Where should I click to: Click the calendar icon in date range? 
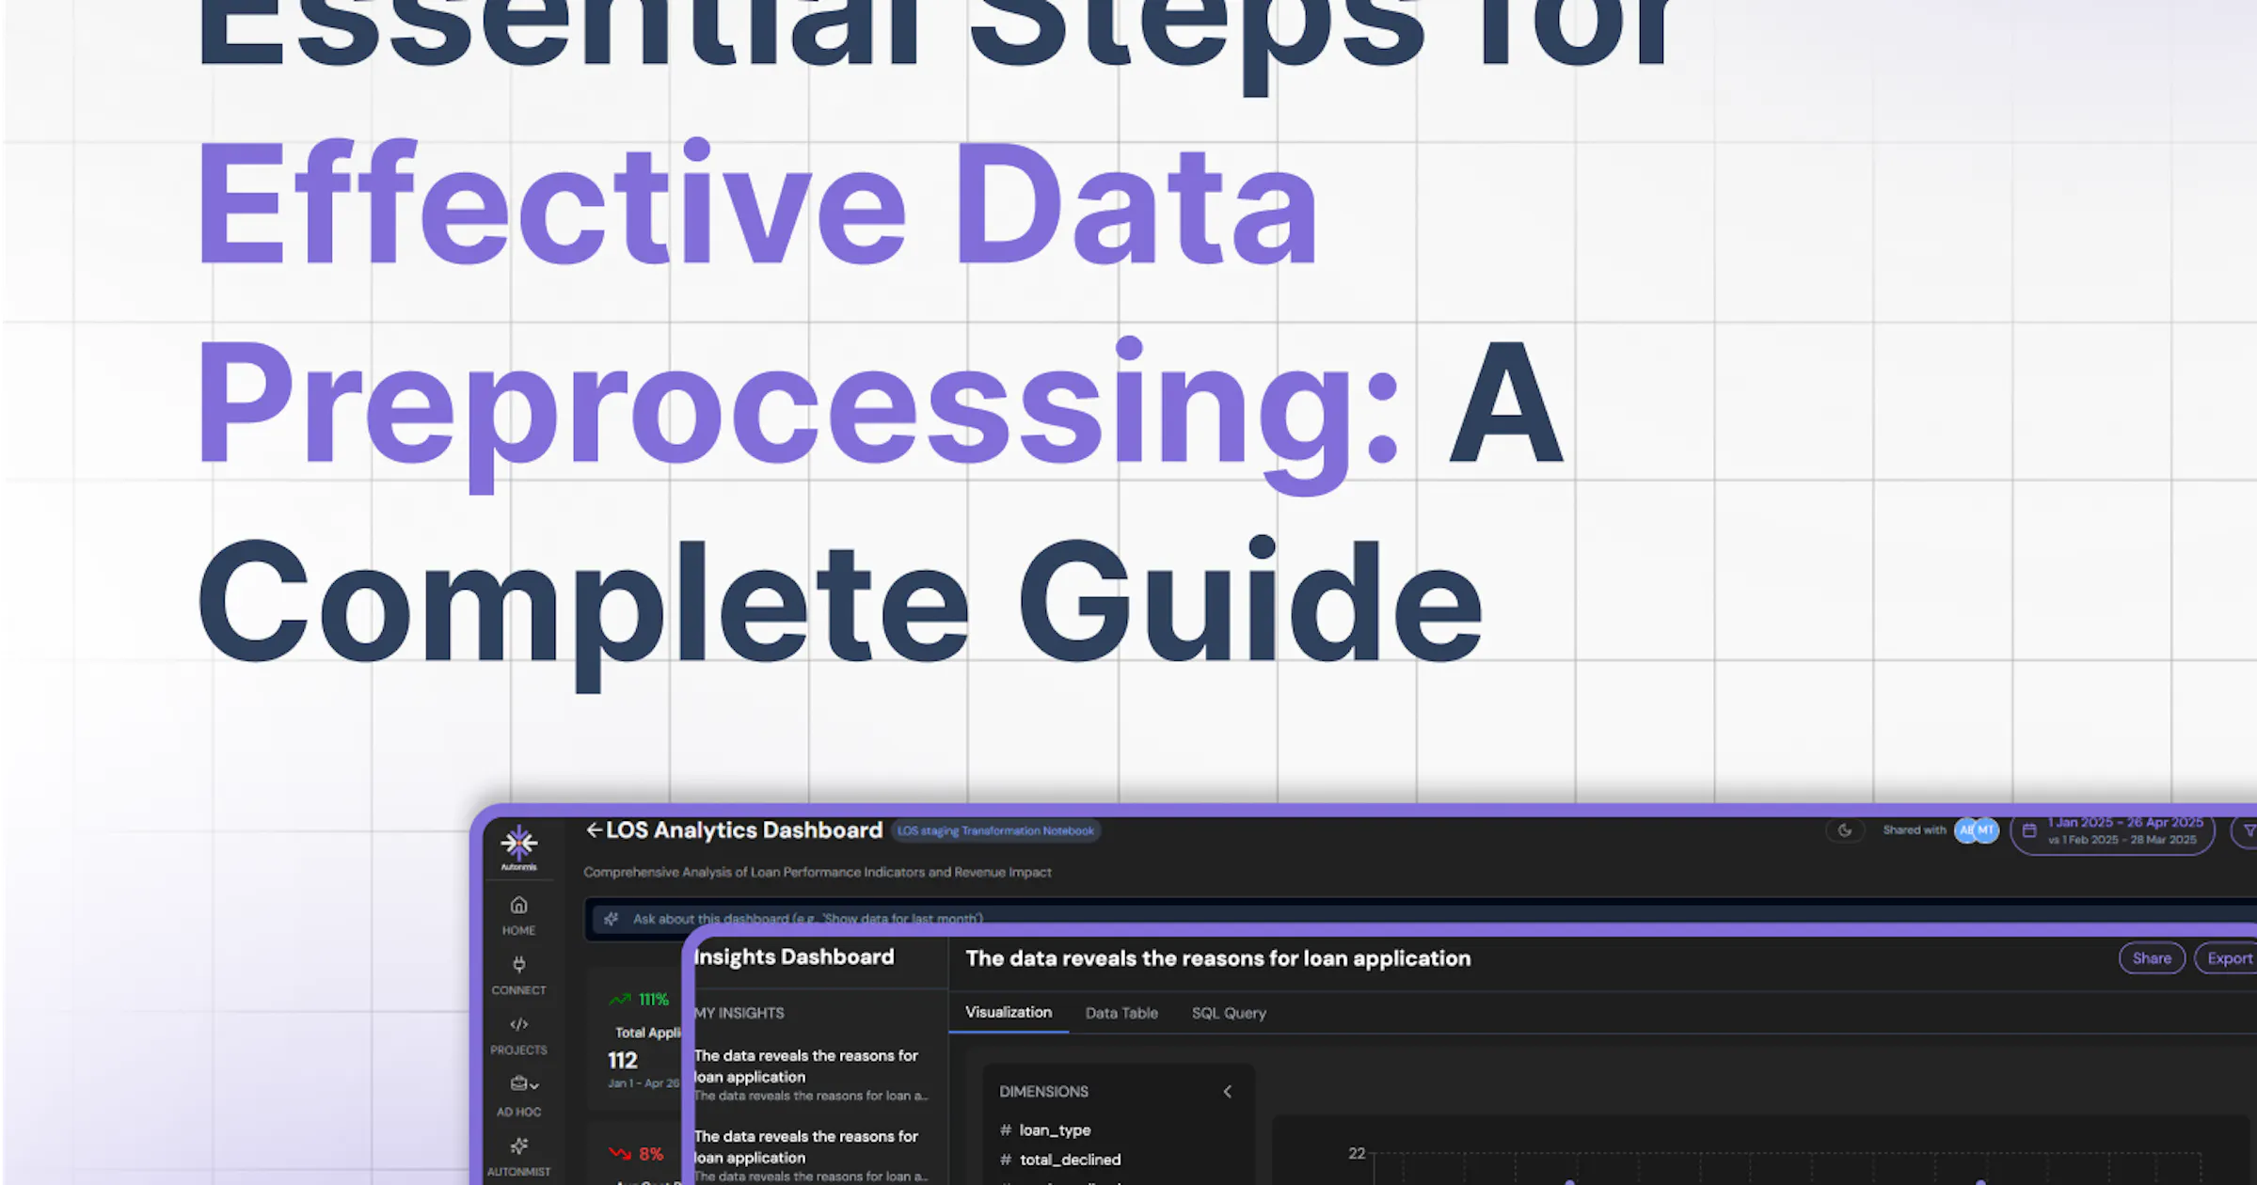point(2029,830)
